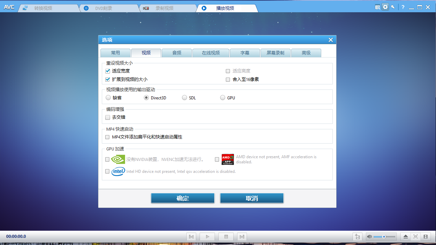The image size is (436, 245).
Task: Select the SDL output driver
Action: tap(184, 98)
